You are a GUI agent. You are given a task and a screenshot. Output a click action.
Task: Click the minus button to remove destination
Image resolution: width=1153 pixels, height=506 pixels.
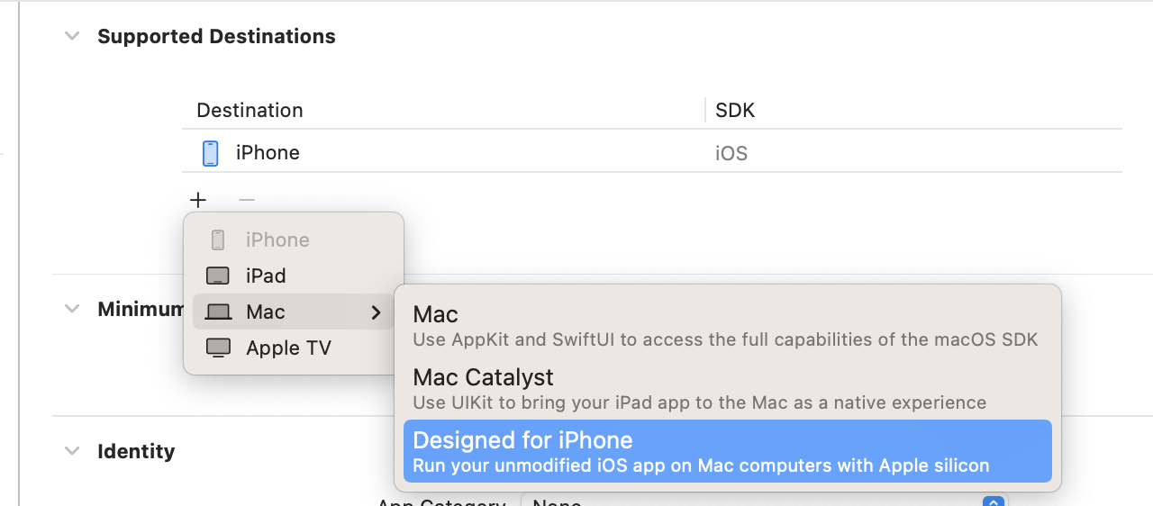click(x=246, y=200)
